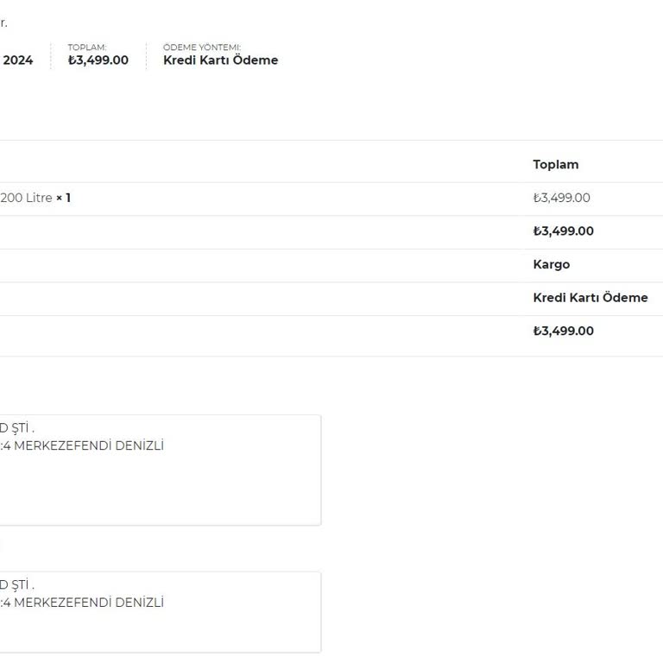Click the Toplam column header in the table
The image size is (663, 663).
pyautogui.click(x=556, y=165)
